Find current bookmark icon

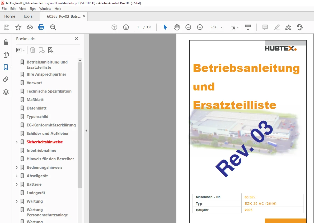click(x=51, y=50)
